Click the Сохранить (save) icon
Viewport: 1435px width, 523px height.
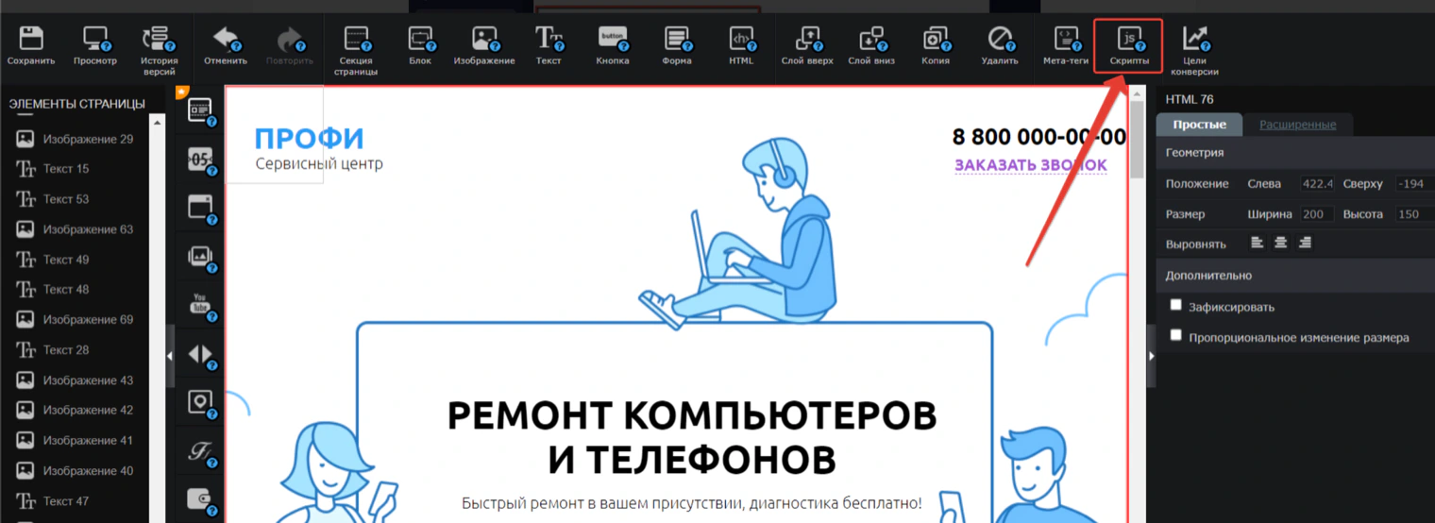point(31,39)
